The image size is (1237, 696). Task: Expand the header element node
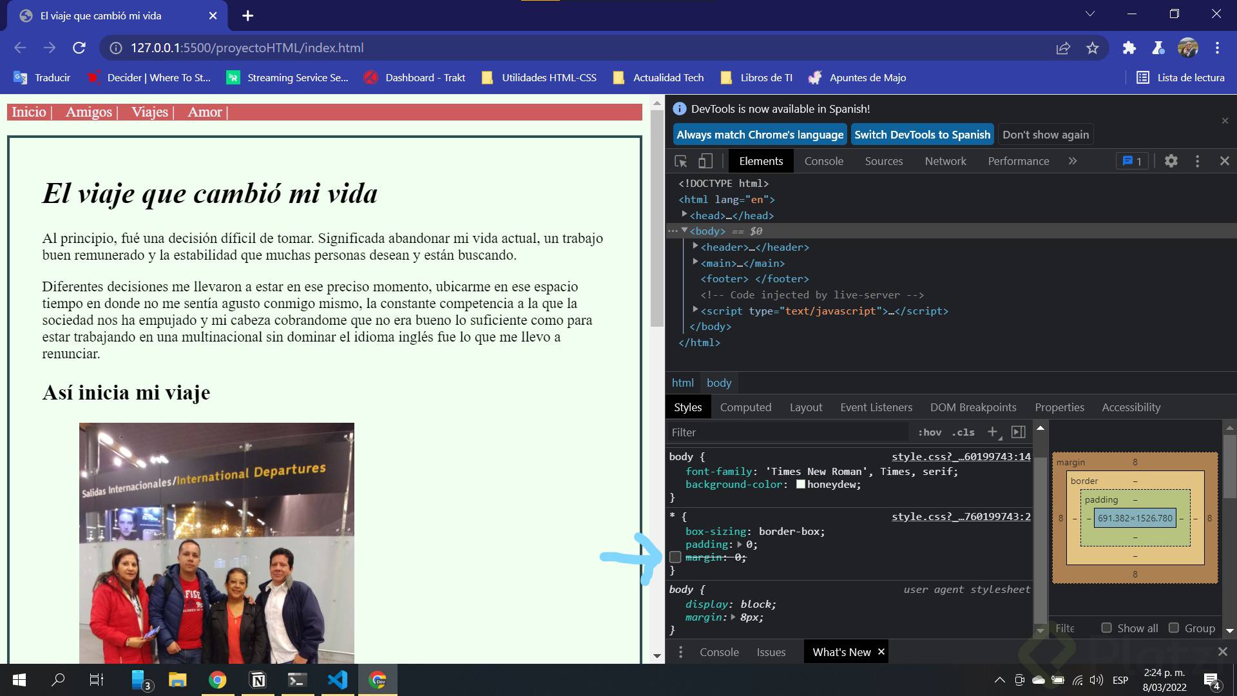click(x=695, y=246)
